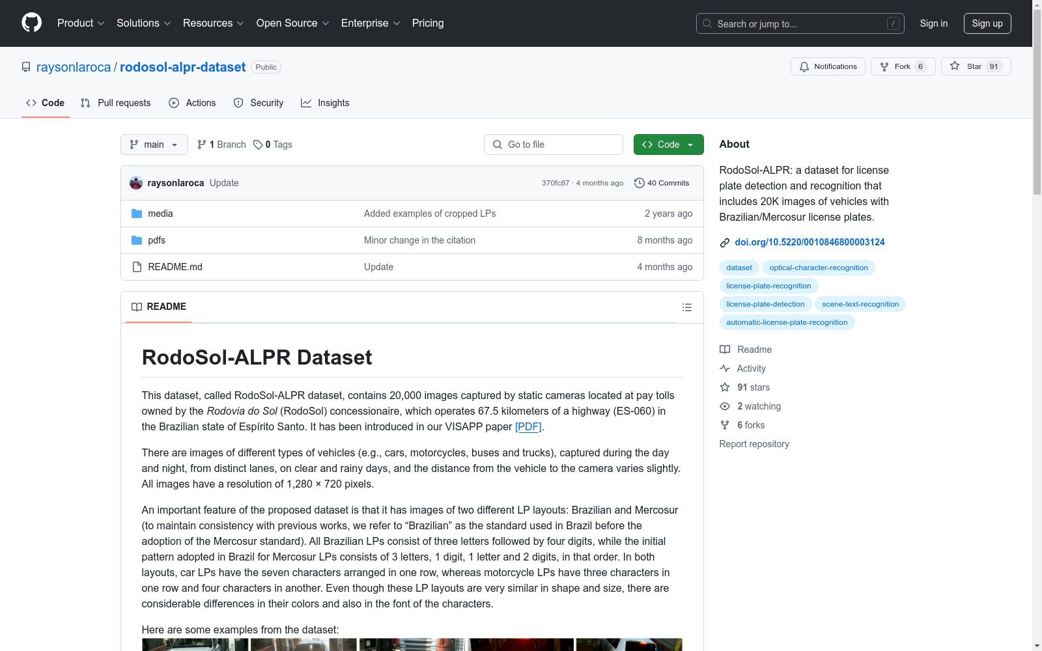Open the rodosol-alpr-dataset repository link
Viewport: 1042px width, 651px height.
pyautogui.click(x=183, y=67)
